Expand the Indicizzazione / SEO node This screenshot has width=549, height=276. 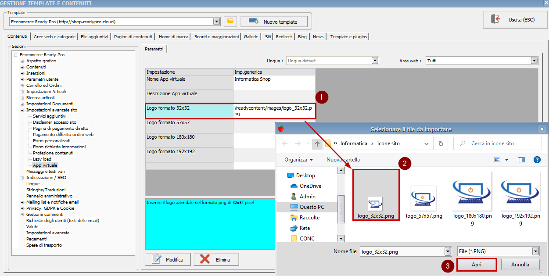tap(22, 178)
